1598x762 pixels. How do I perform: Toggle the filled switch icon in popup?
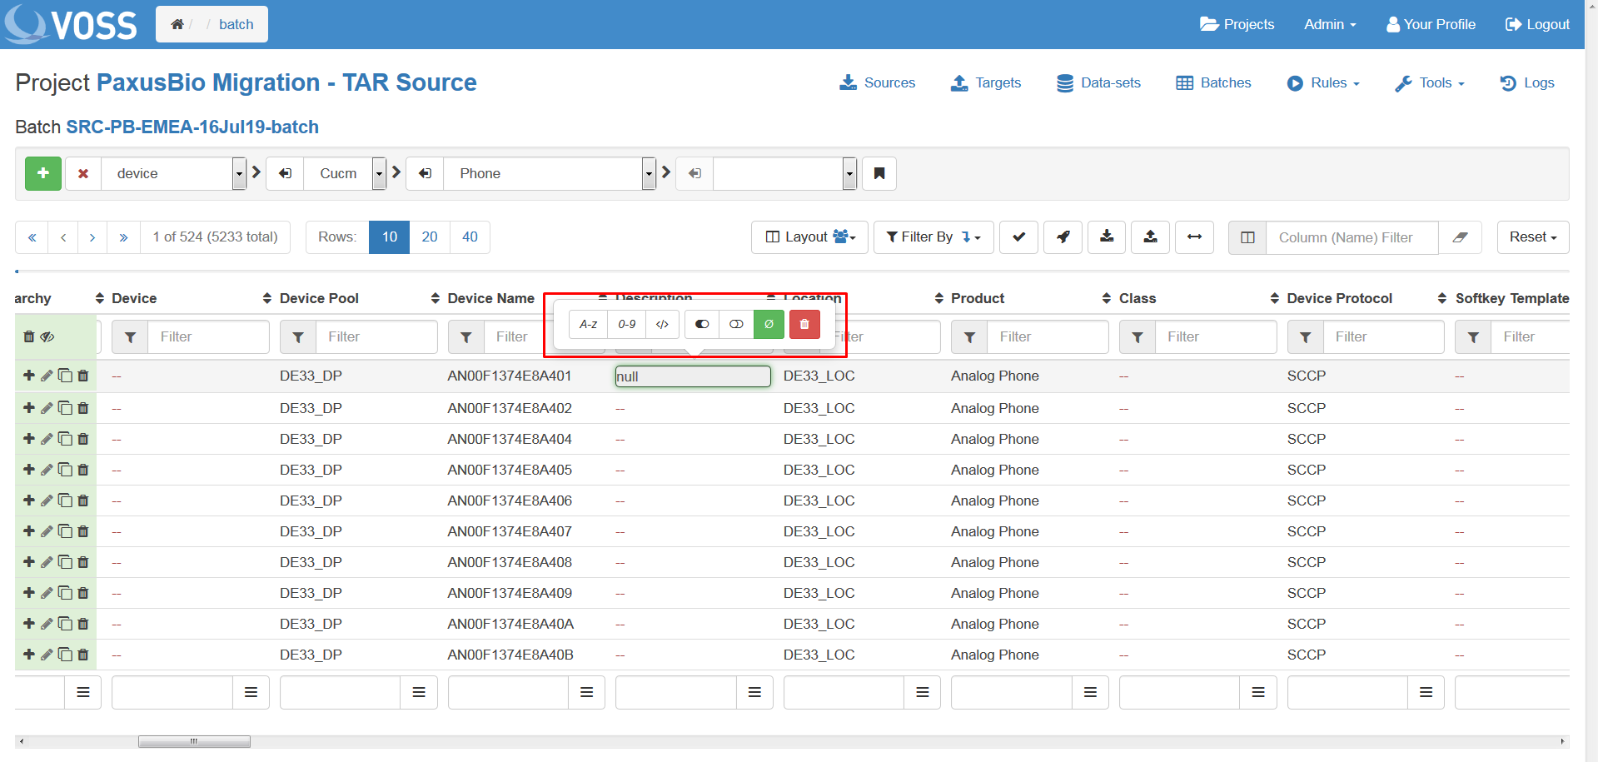(702, 324)
